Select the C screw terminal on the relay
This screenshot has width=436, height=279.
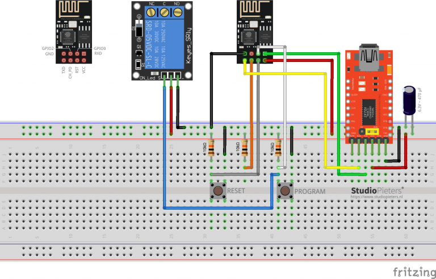click(164, 13)
